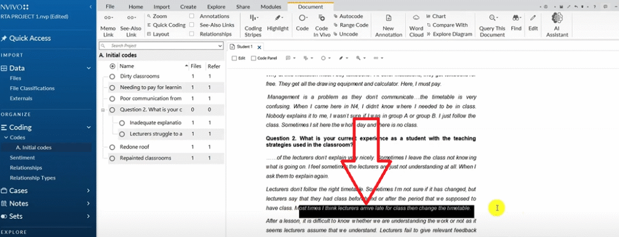The image size is (619, 237).
Task: Select the Inadequate explanatio code circle
Action: [x=122, y=123]
